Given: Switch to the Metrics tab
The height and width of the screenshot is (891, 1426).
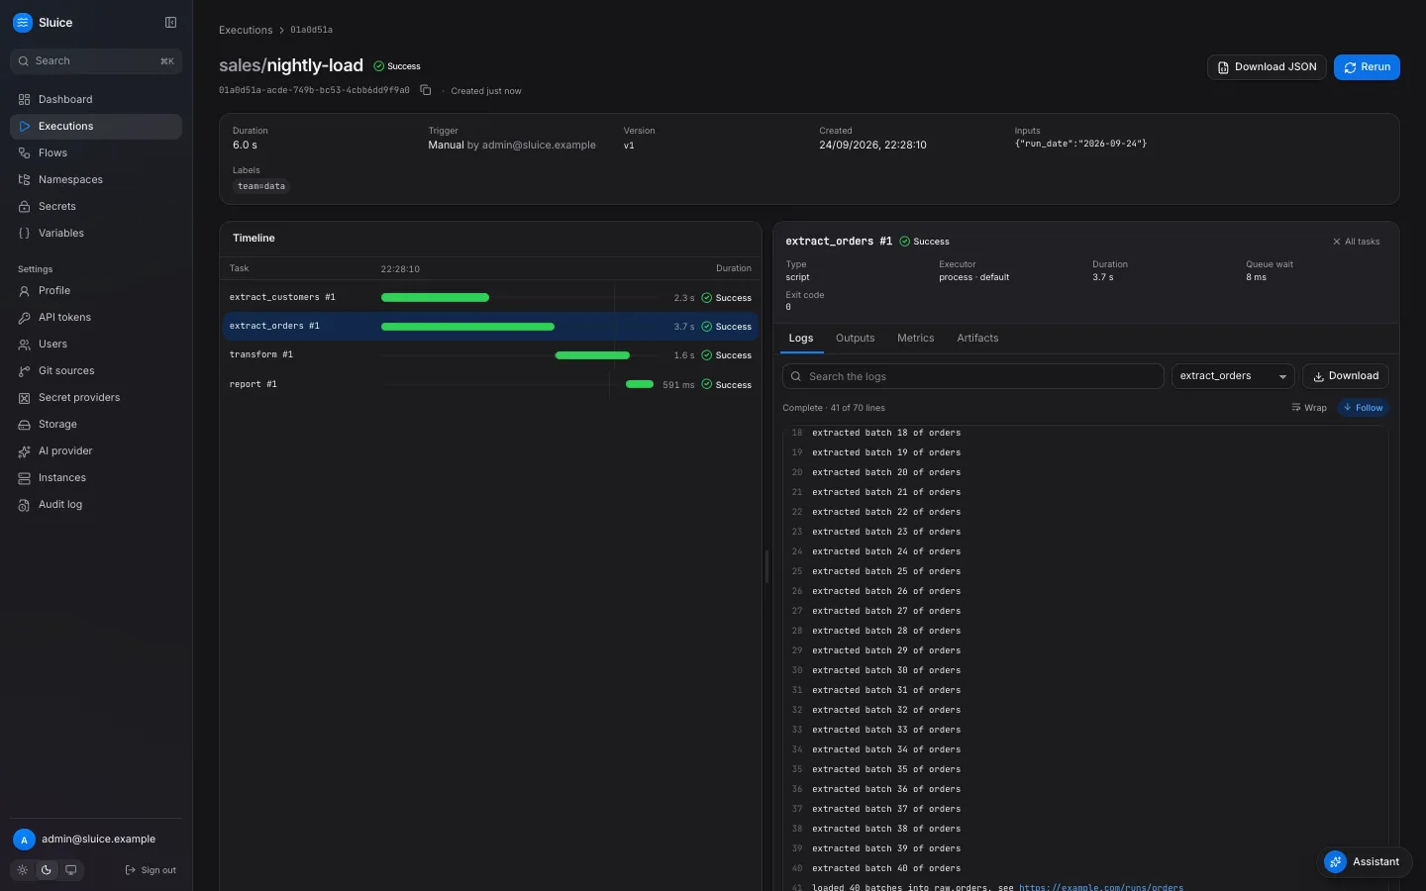Looking at the screenshot, I should (x=916, y=339).
